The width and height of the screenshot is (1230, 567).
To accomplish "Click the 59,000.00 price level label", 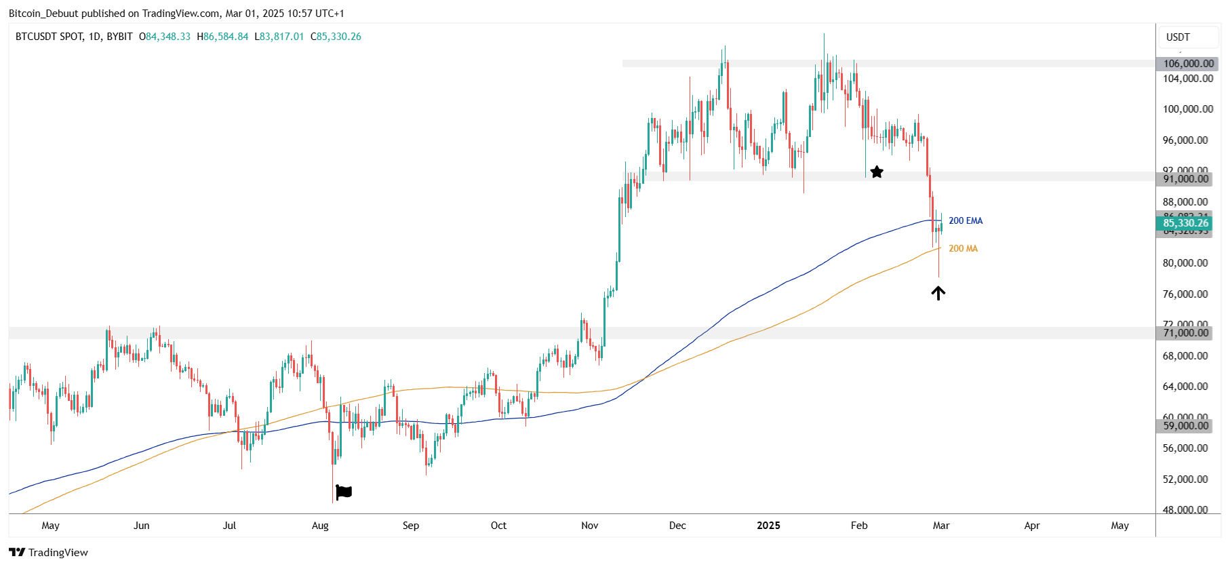I will 1185,426.
